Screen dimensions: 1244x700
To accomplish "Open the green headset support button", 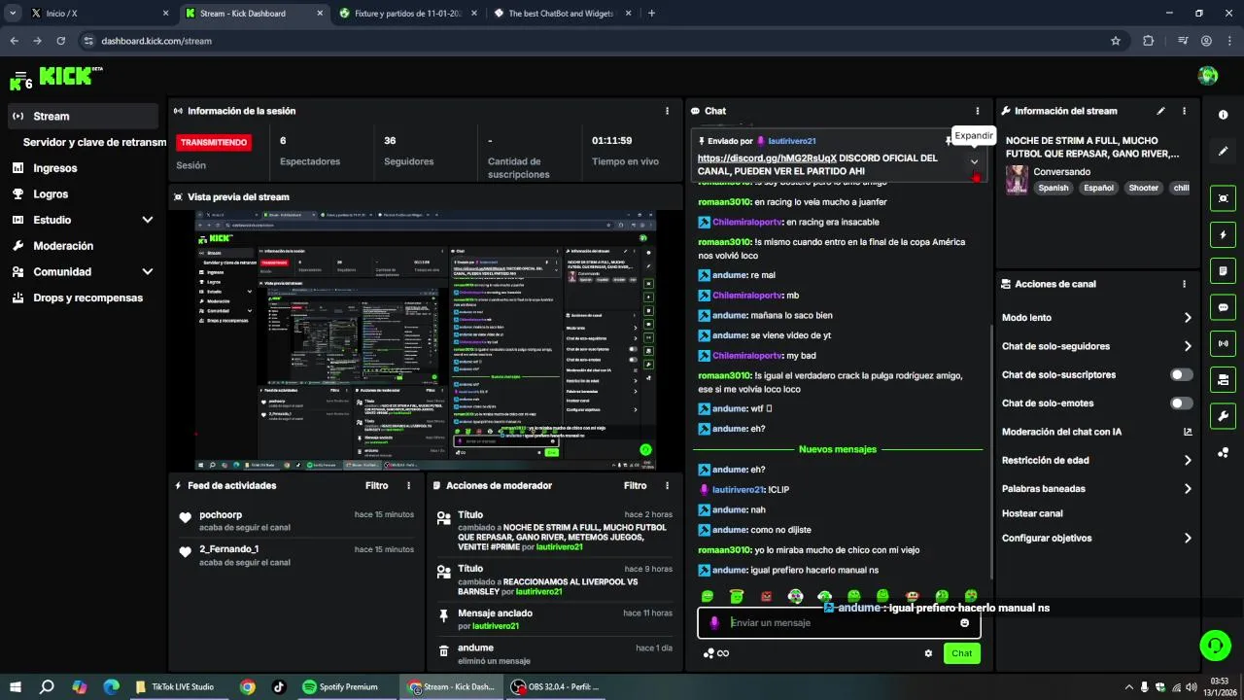I will tap(1213, 645).
